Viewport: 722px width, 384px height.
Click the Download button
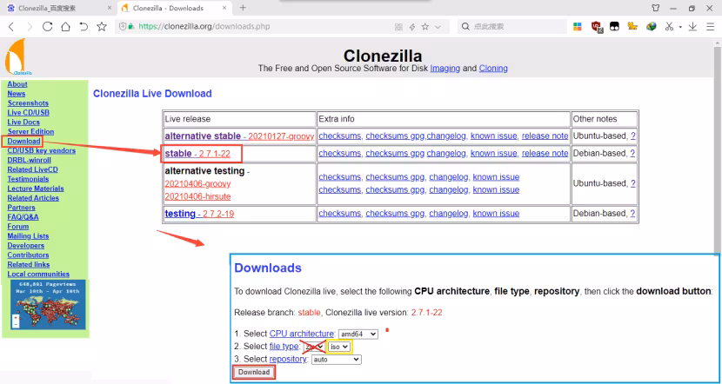tap(254, 372)
